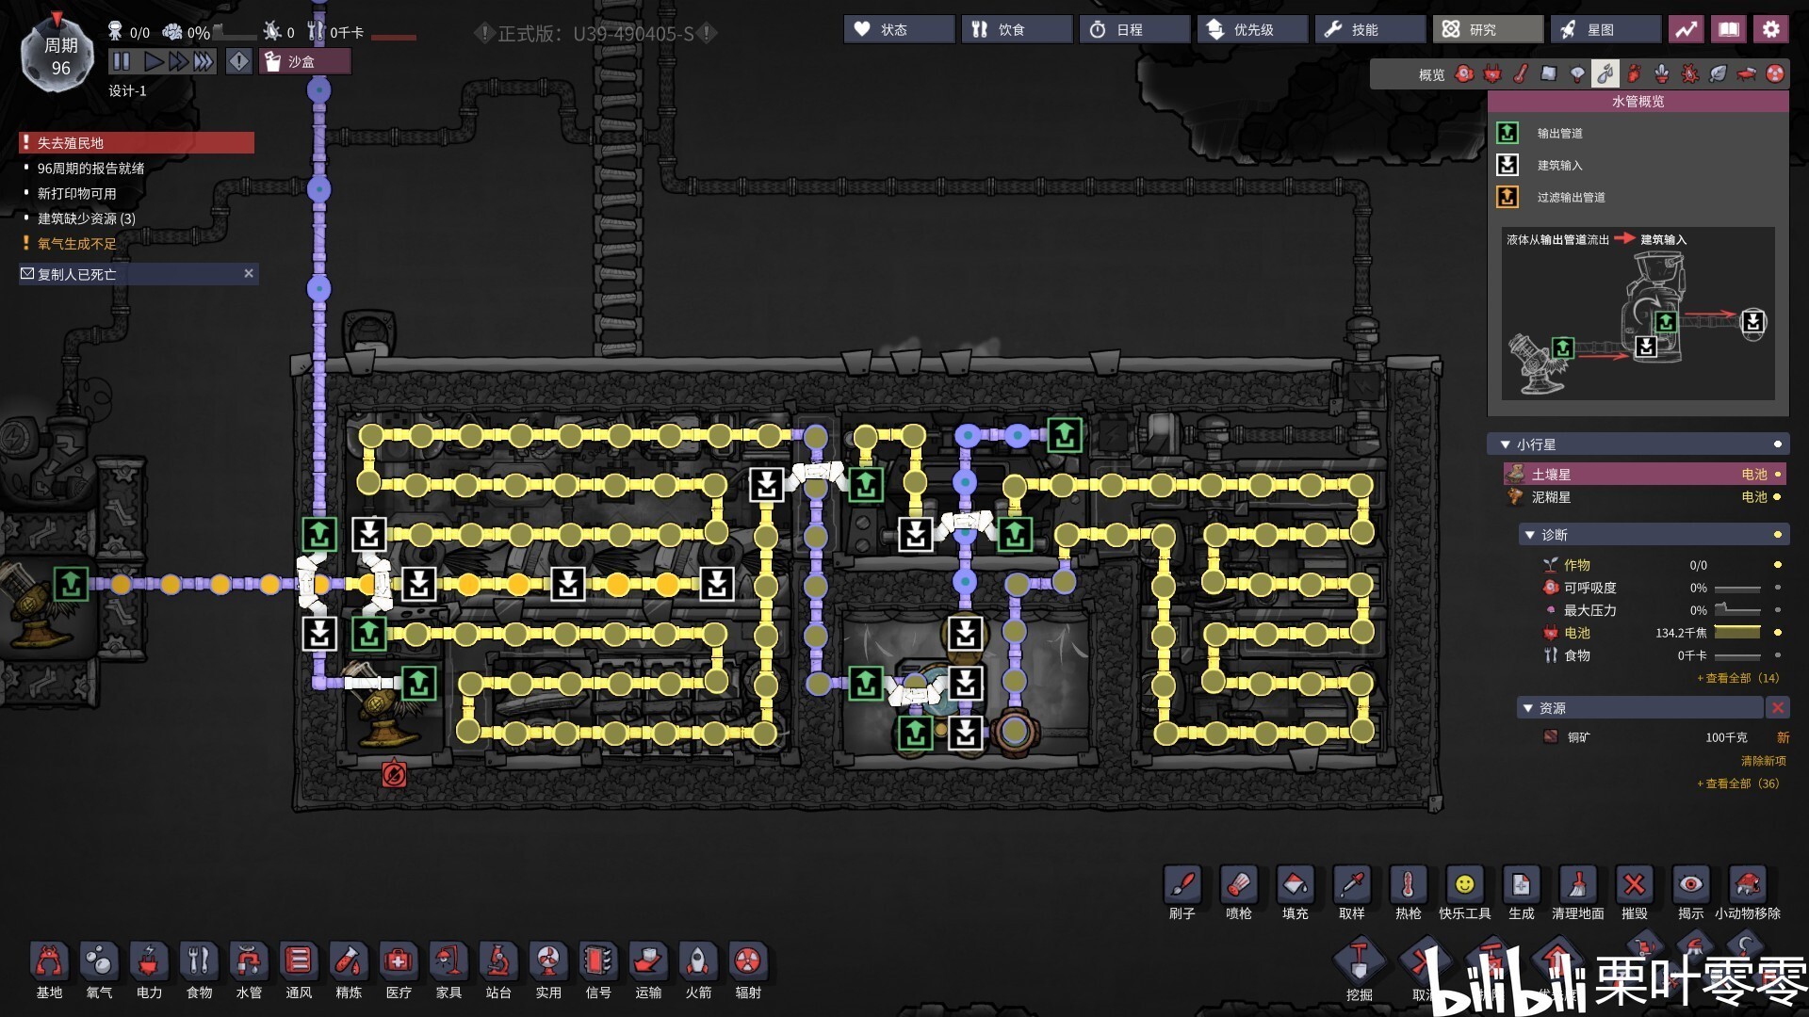Viewport: 1809px width, 1017px height.
Task: Open the Schedule (日程) menu
Action: pos(1134,29)
